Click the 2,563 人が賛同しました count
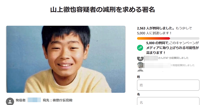The height and width of the screenshot is (105, 202). [156, 28]
